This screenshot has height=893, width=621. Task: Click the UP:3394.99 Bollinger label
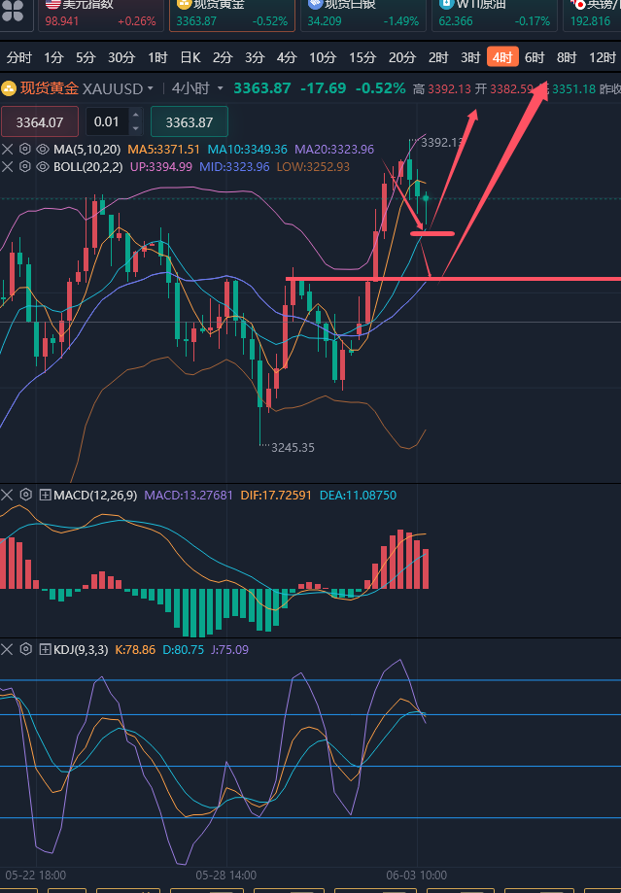coord(160,167)
